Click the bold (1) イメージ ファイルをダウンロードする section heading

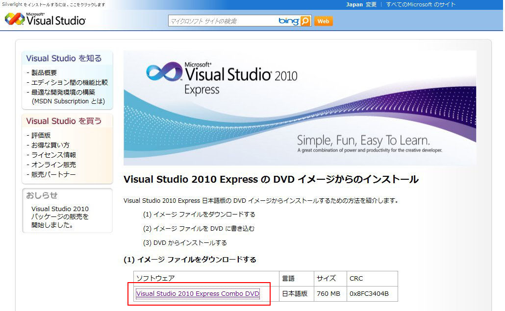[x=190, y=260]
